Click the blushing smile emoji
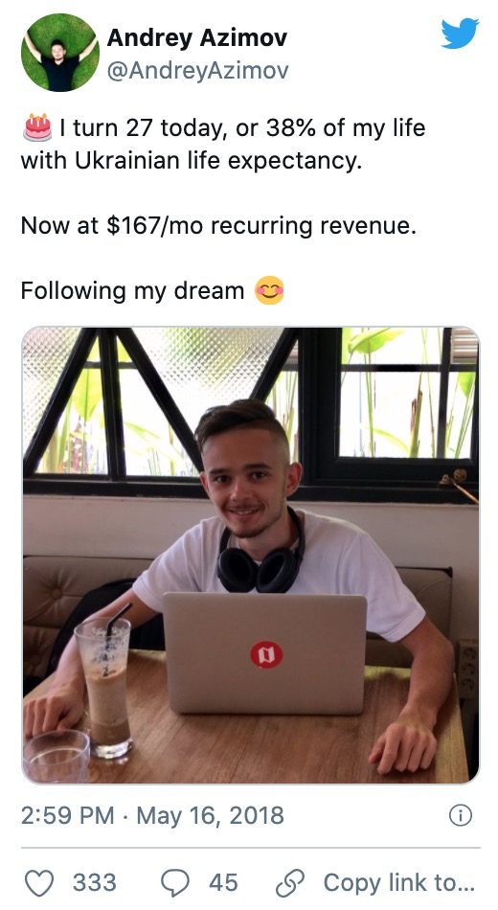Screen dimensions: 498x910 pos(270,290)
